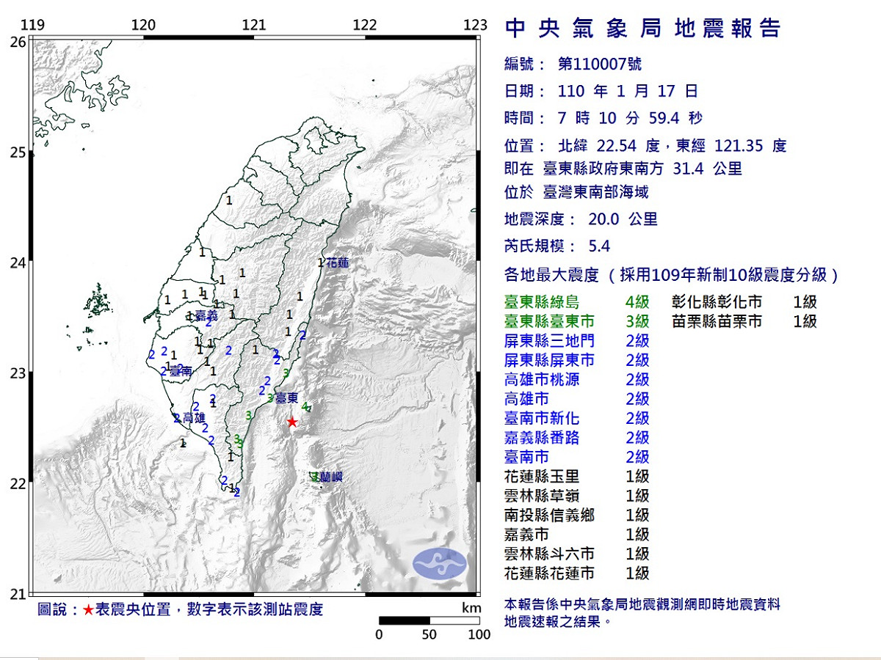Click the Richter magnitude 芮氏規模 5.4

pyautogui.click(x=557, y=246)
